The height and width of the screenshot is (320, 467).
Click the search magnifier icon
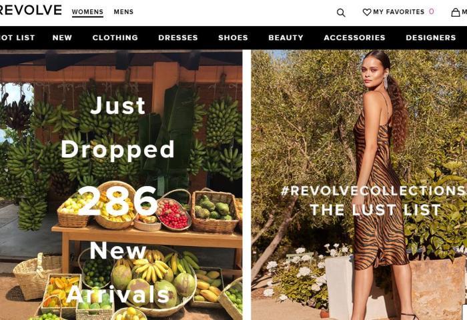tap(341, 13)
